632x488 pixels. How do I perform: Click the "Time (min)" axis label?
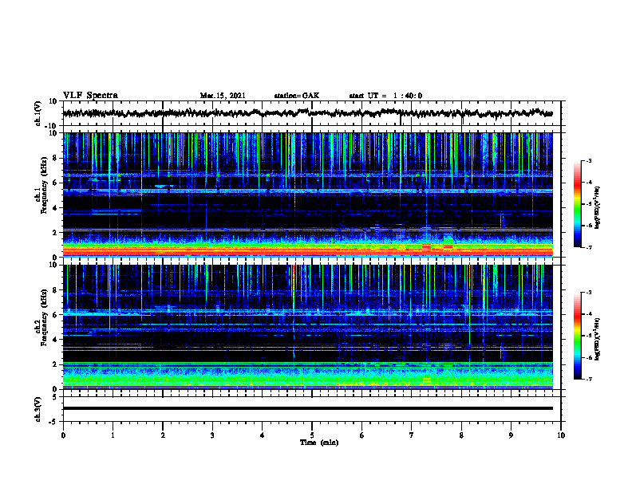point(319,443)
